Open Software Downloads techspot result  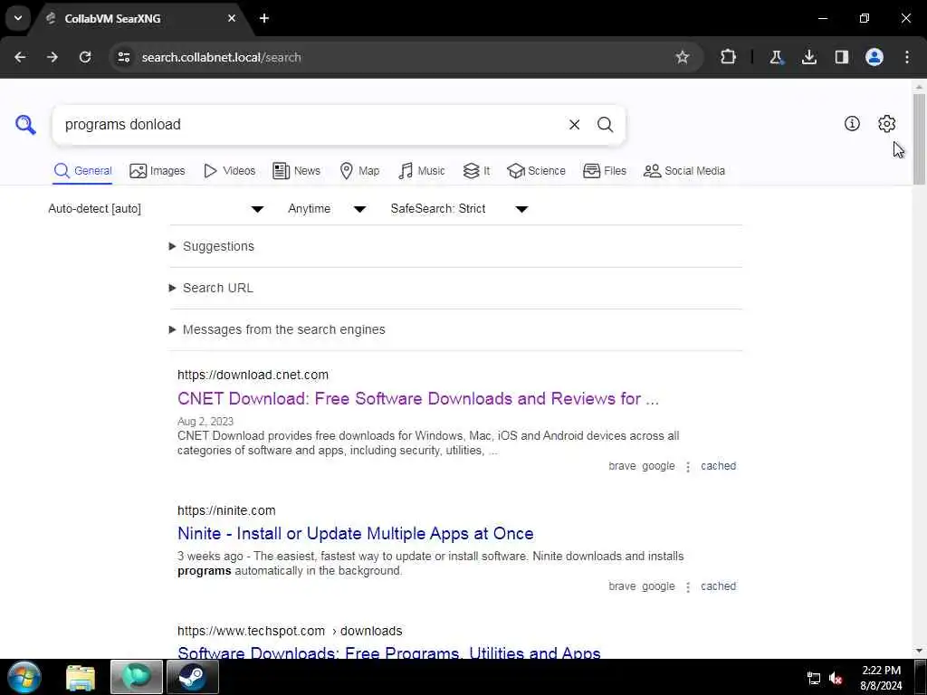[x=389, y=652]
